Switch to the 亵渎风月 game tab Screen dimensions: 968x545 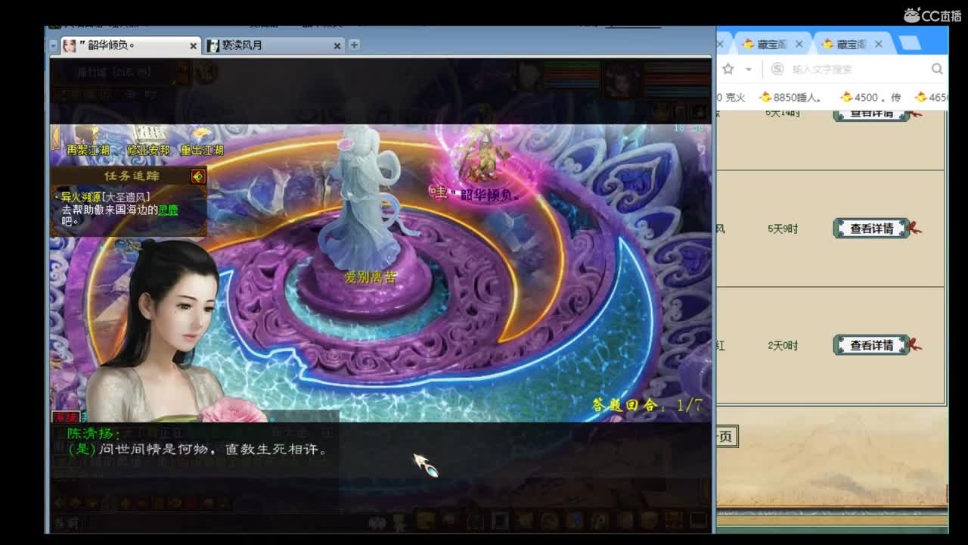pyautogui.click(x=273, y=45)
